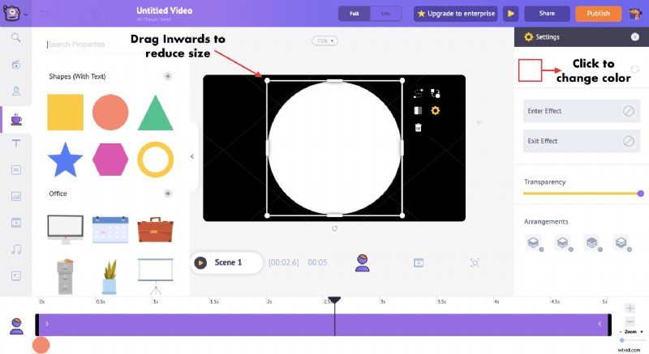The height and width of the screenshot is (354, 649).
Task: Expand the Shapes (With Text) category
Action: 168,76
